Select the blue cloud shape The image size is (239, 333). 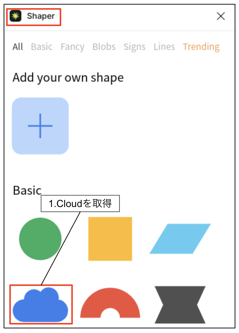pyautogui.click(x=40, y=305)
